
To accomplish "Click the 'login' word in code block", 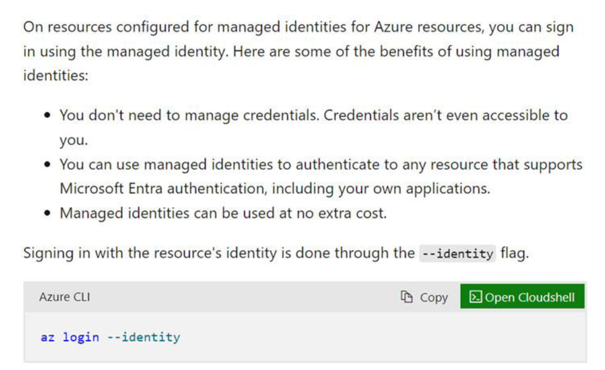I will pyautogui.click(x=81, y=337).
